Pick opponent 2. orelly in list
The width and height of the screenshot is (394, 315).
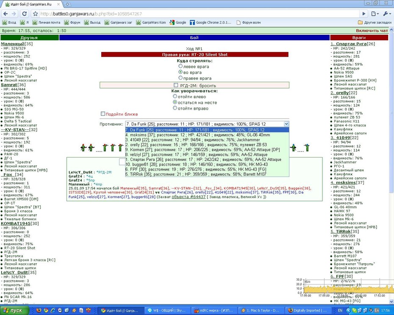click(x=207, y=145)
